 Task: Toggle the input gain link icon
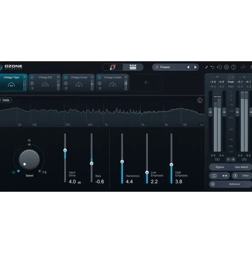[x=217, y=159]
